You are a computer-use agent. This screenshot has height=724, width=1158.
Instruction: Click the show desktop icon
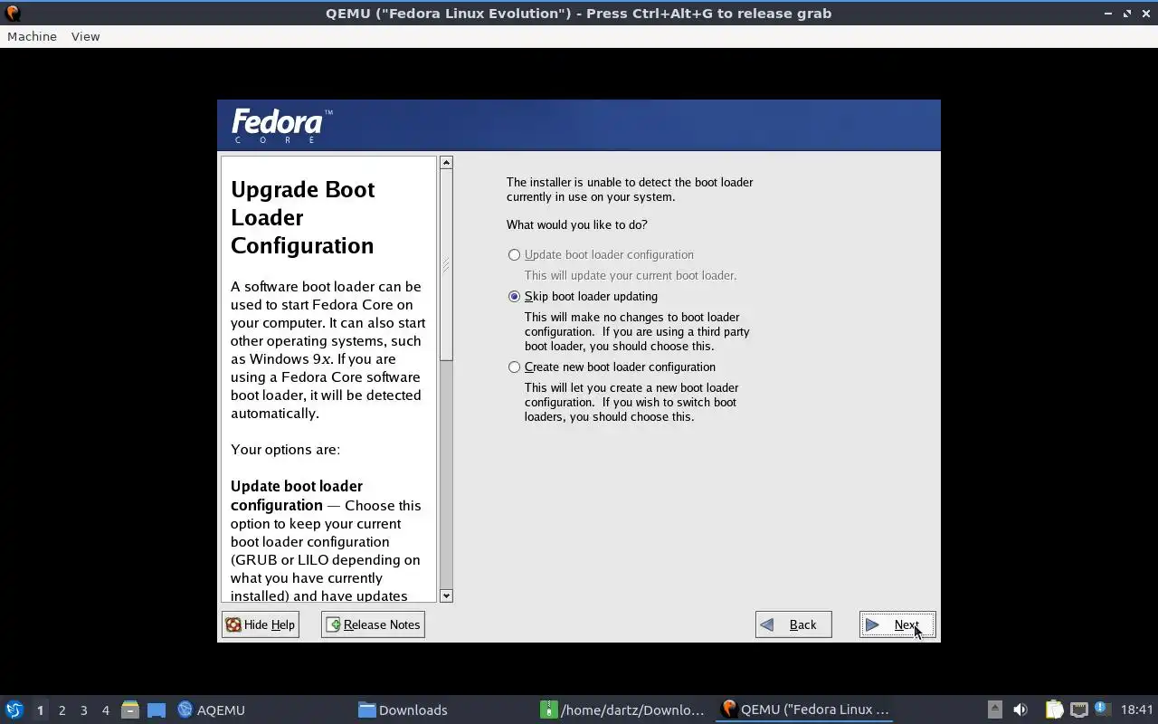click(x=157, y=710)
